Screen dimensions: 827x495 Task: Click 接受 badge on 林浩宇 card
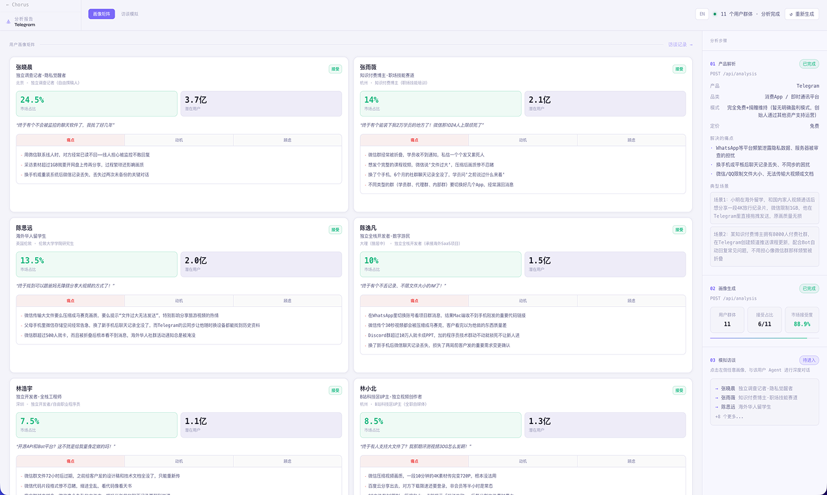(x=335, y=391)
